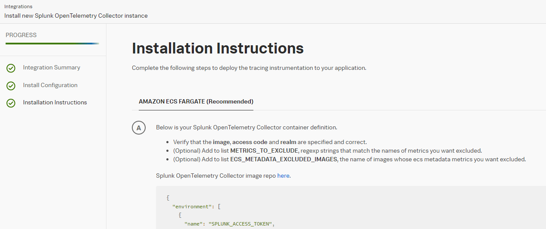
Task: Click the PROGRESS heading
Action: click(x=21, y=35)
